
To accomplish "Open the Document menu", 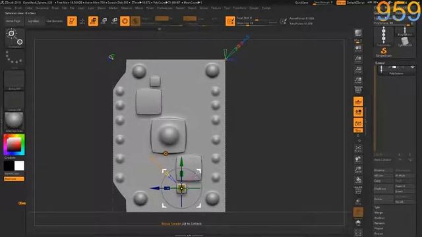I will 42,8.
